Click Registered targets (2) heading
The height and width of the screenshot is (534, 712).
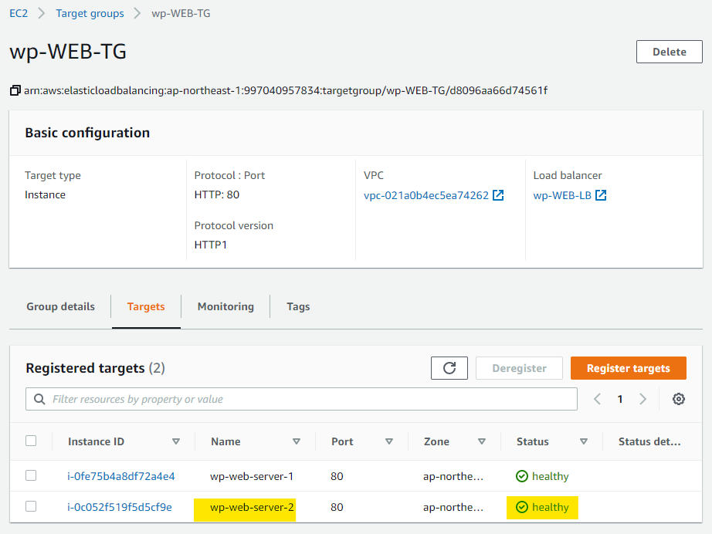(95, 368)
